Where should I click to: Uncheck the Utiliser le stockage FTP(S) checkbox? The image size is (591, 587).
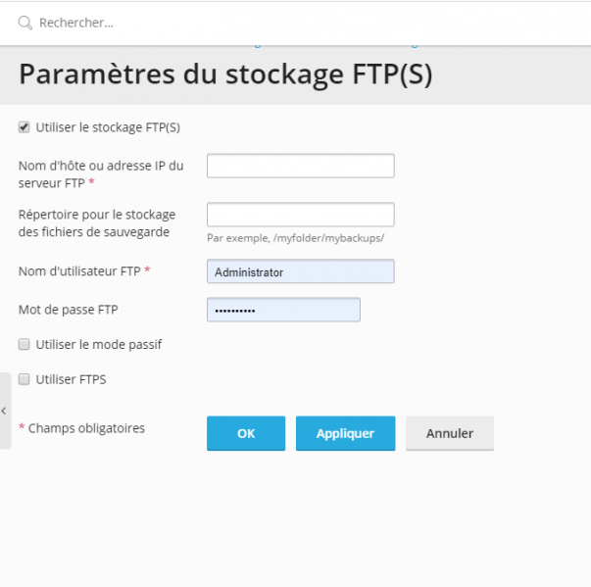coord(25,127)
